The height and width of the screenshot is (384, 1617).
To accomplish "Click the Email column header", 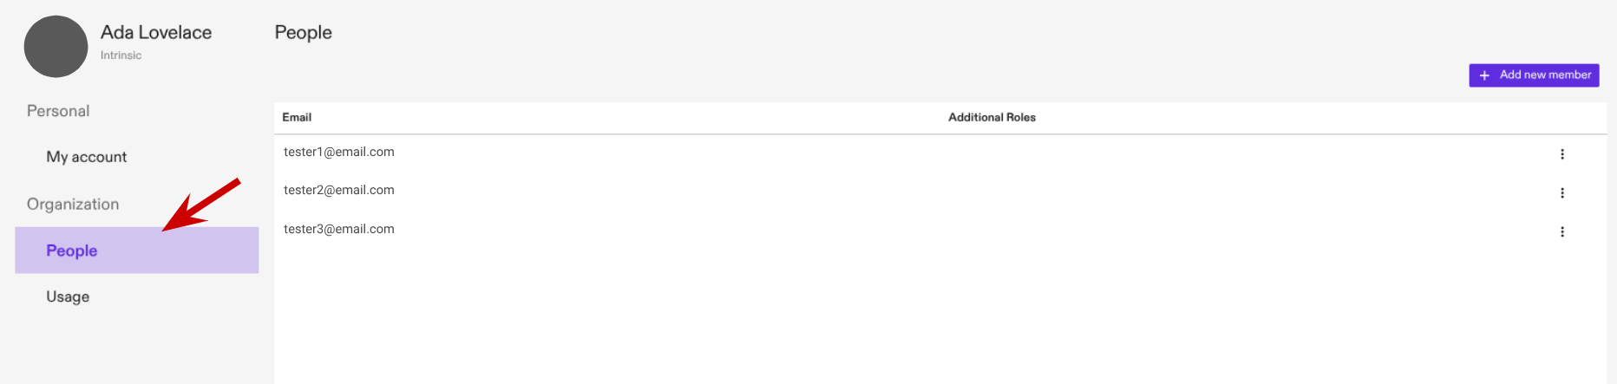I will [297, 117].
